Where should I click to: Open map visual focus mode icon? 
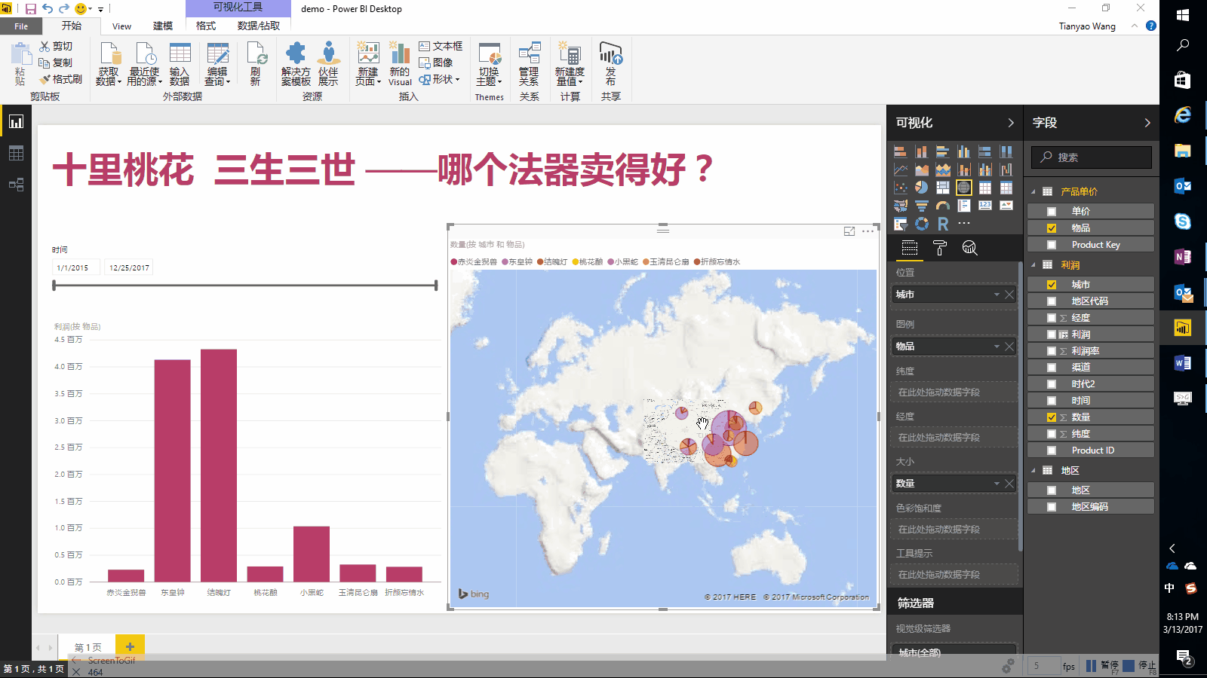pos(849,231)
